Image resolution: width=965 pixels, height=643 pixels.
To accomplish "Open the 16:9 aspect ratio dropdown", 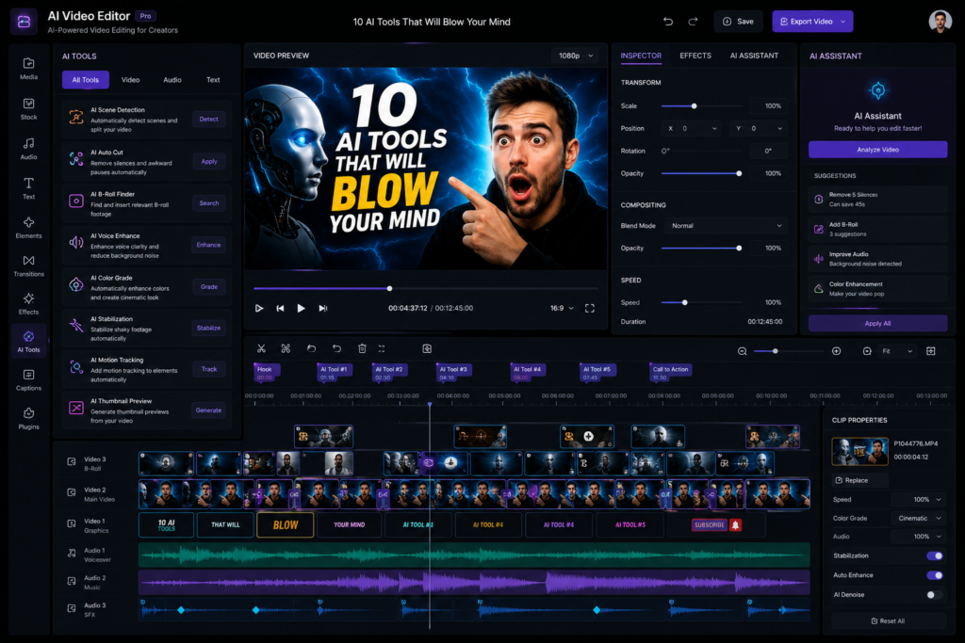I will pos(562,308).
